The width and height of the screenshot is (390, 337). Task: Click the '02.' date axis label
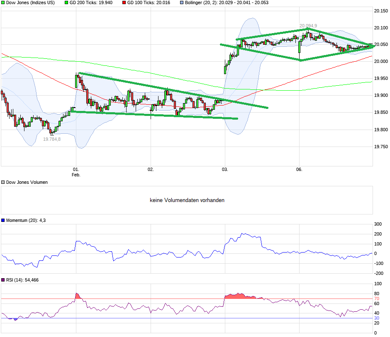pyautogui.click(x=151, y=169)
